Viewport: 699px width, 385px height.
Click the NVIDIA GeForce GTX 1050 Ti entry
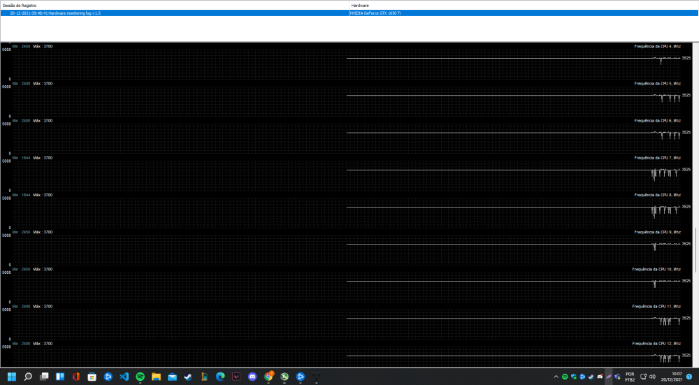[x=376, y=13]
